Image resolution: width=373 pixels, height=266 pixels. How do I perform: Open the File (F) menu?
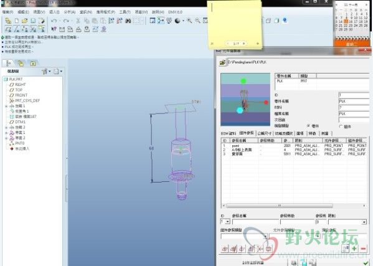tap(7, 12)
